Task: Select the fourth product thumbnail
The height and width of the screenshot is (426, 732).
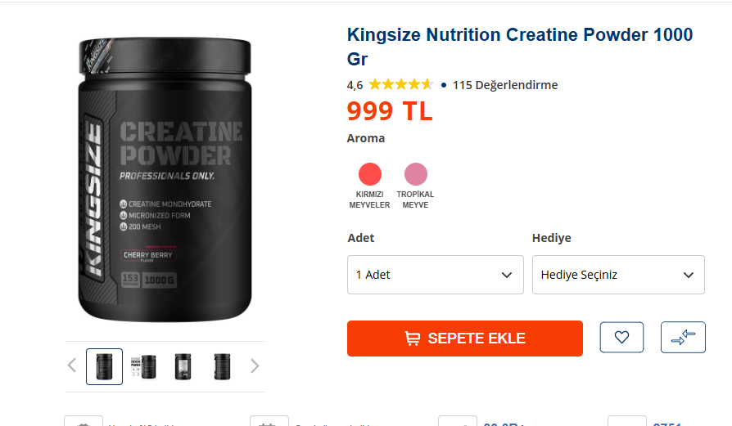Action: [222, 366]
